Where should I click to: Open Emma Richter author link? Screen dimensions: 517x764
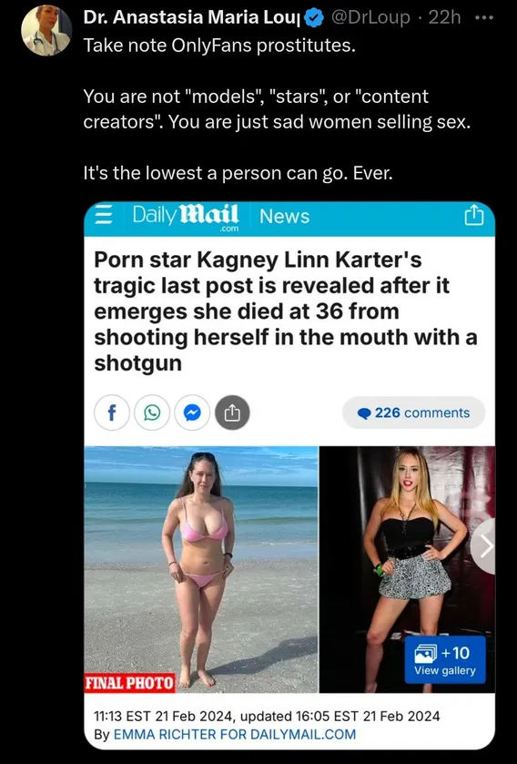click(x=234, y=734)
